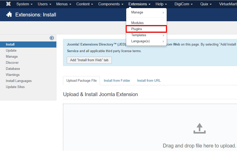Open Language(s) submenu entry
The width and height of the screenshot is (237, 151).
pos(146,41)
